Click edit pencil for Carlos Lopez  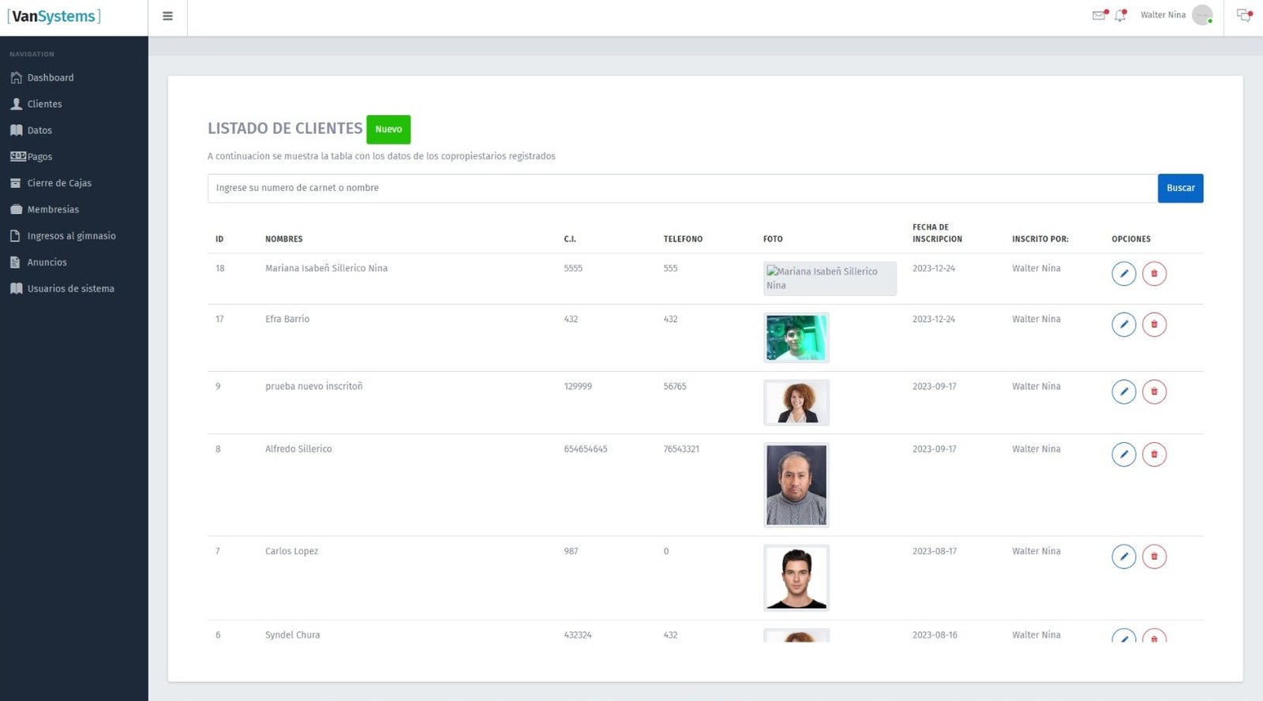coord(1123,557)
